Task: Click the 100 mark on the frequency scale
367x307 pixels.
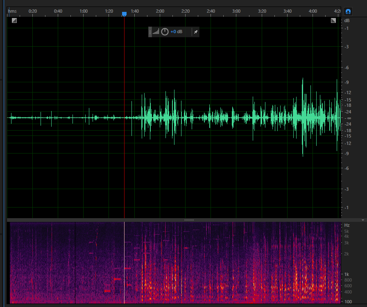Action: pos(348,302)
